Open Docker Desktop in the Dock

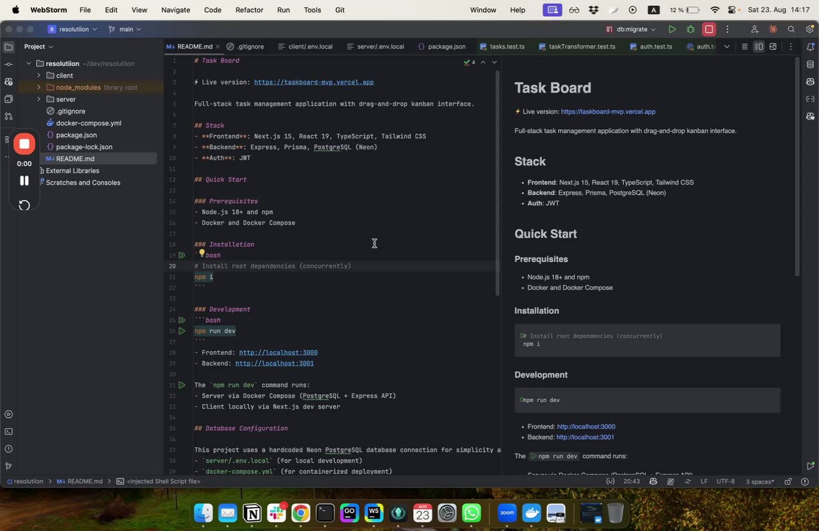coord(532,512)
